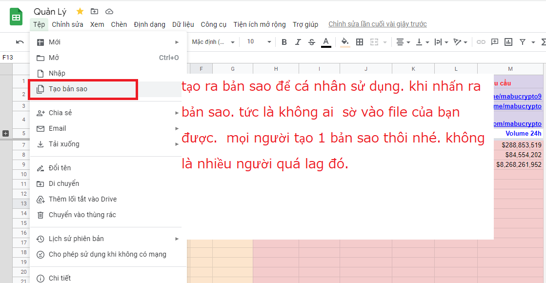The width and height of the screenshot is (546, 283).
Task: Select Thêm lối tắt vào Drive
Action: (108, 199)
